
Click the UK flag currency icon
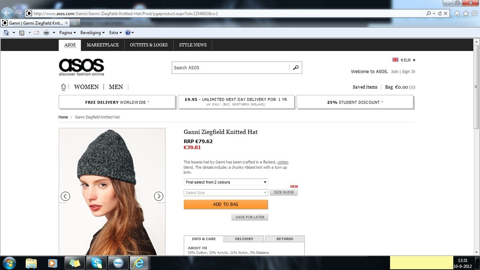pyautogui.click(x=395, y=60)
